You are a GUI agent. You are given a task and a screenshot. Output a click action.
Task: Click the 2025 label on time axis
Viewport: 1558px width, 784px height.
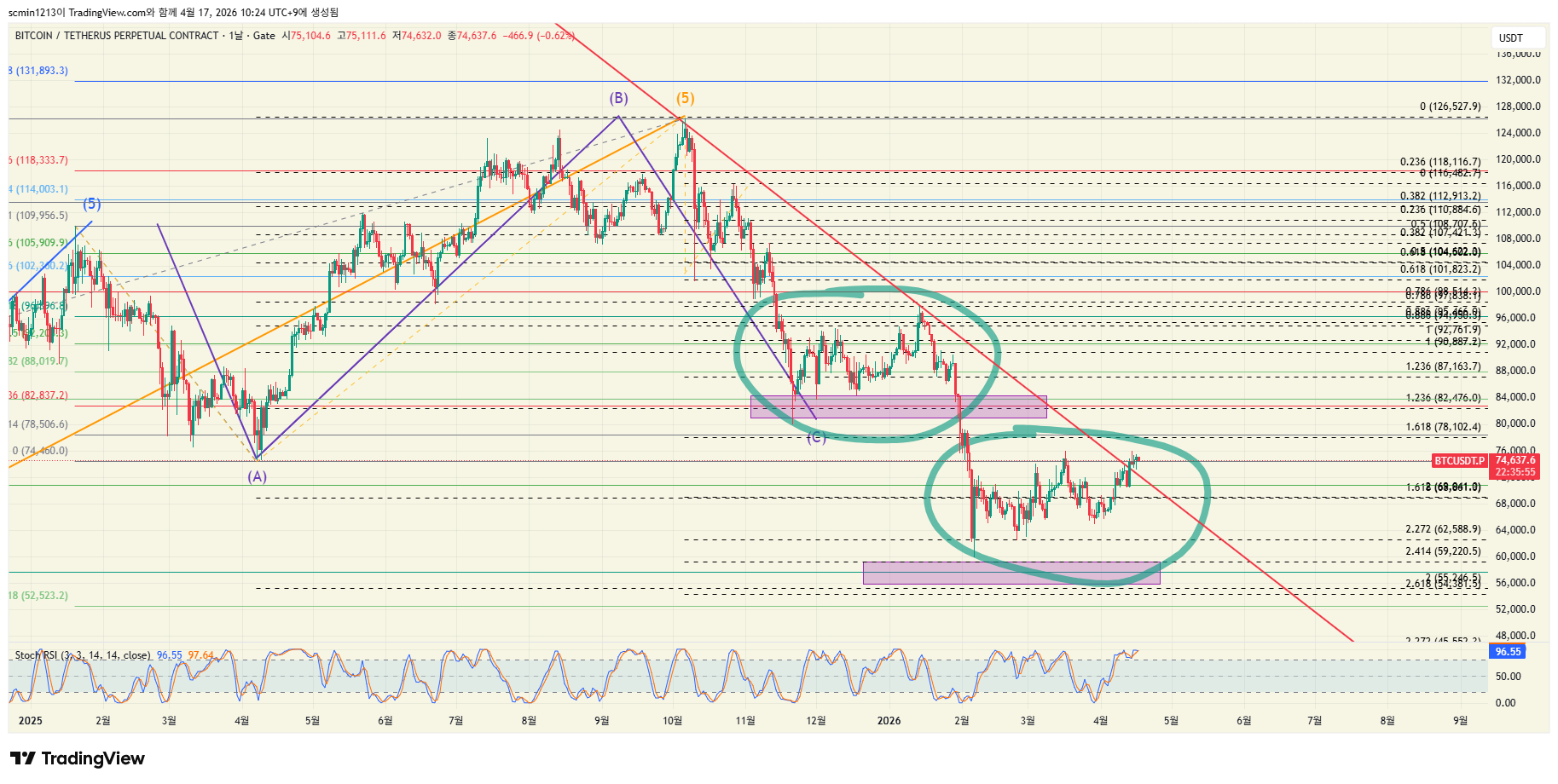(x=30, y=721)
